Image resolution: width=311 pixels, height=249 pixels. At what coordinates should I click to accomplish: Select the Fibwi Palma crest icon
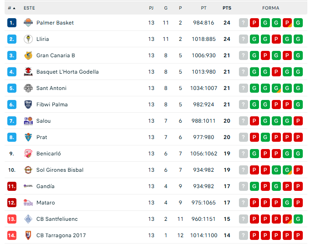pos(28,105)
